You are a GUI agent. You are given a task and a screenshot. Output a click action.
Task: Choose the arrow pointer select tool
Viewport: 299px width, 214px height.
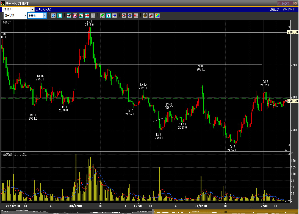tap(108, 16)
